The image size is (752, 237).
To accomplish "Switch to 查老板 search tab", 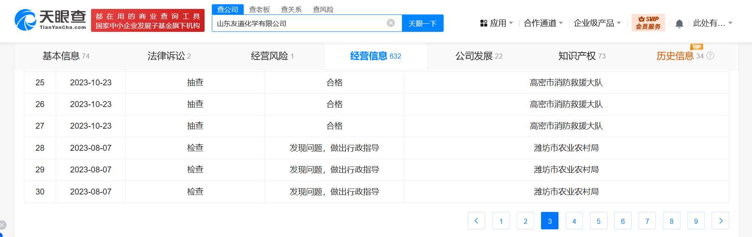I will (x=259, y=9).
